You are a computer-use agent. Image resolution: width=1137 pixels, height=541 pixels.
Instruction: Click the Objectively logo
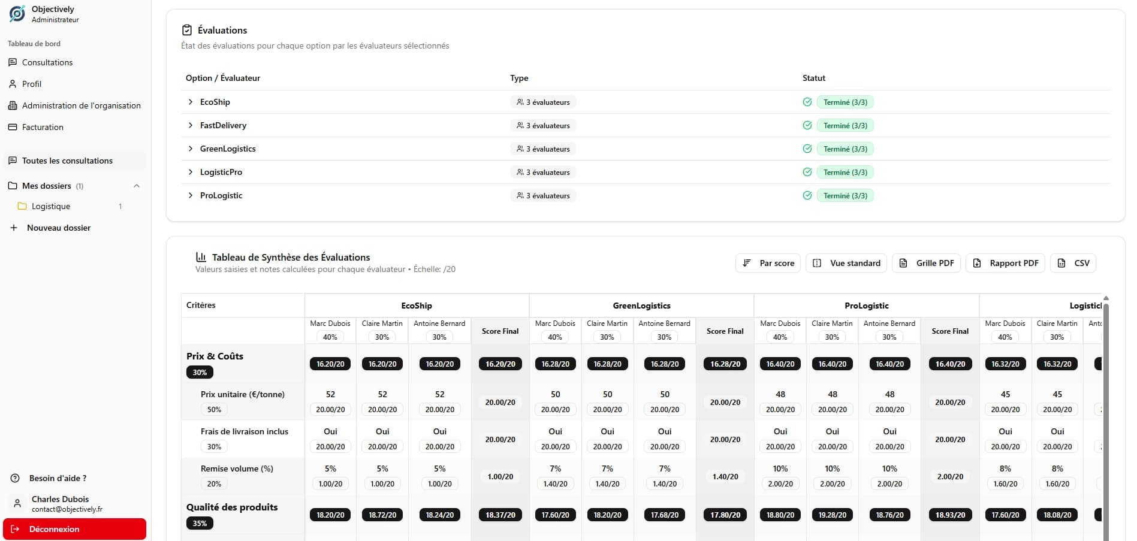(x=17, y=13)
